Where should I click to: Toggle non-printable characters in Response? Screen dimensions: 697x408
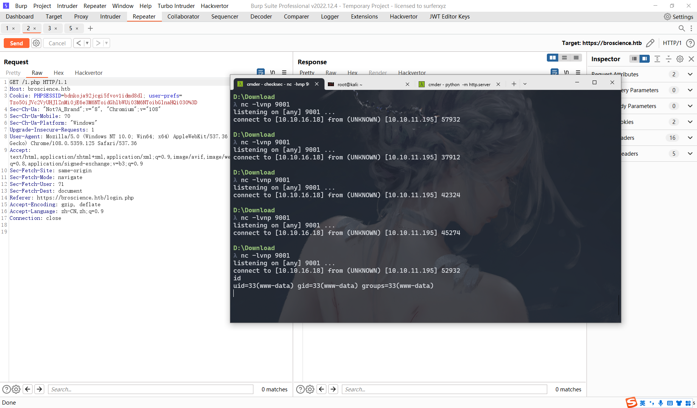567,72
